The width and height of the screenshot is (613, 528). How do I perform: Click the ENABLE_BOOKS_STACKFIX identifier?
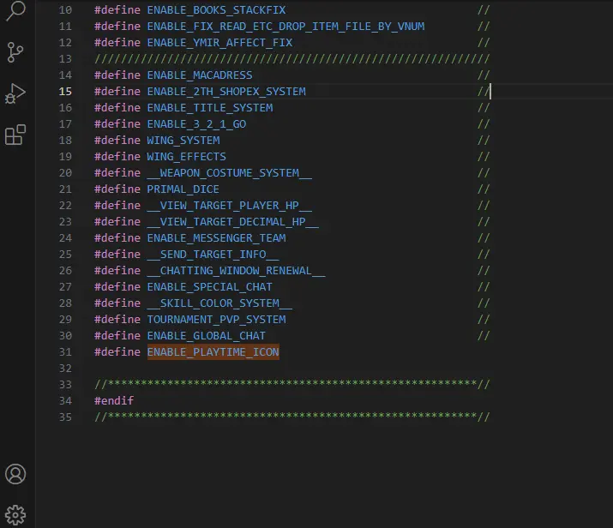click(x=216, y=10)
